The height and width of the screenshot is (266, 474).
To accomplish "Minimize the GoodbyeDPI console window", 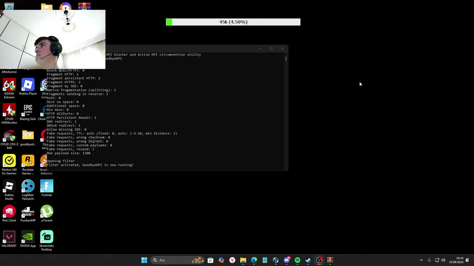I will click(x=260, y=48).
